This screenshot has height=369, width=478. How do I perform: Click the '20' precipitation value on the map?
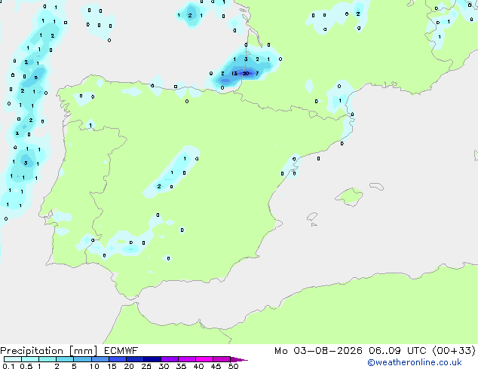click(x=246, y=73)
